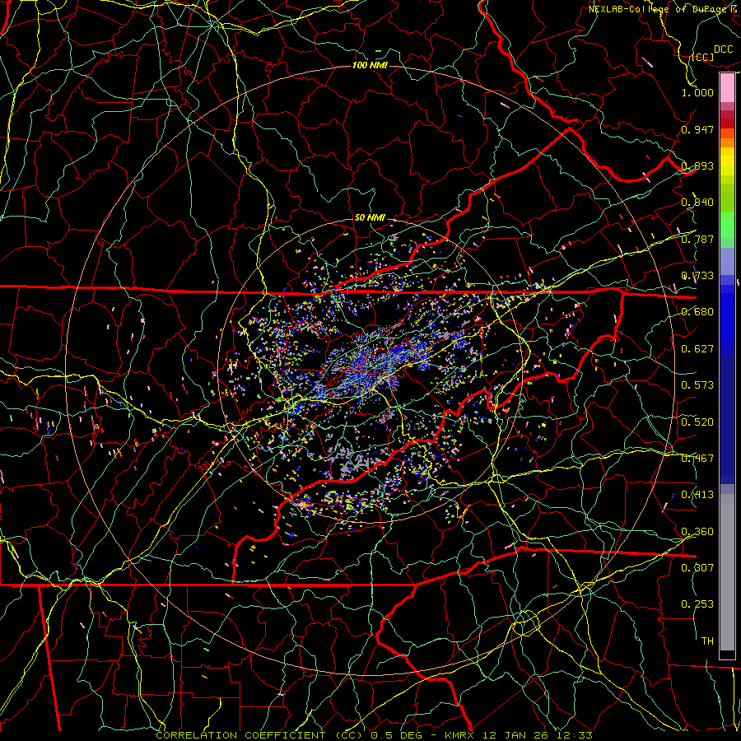Image resolution: width=741 pixels, height=741 pixels.
Task: Select the 1.000 value on the scale
Action: coord(697,92)
